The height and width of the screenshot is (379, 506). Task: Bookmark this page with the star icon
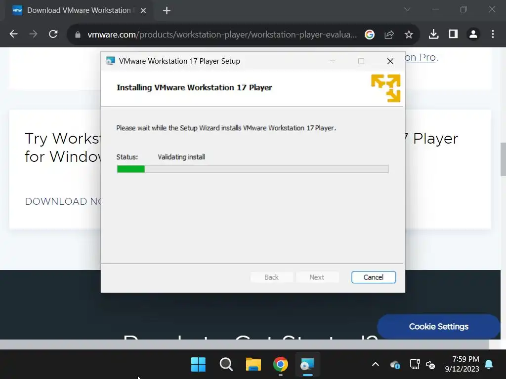(x=409, y=35)
